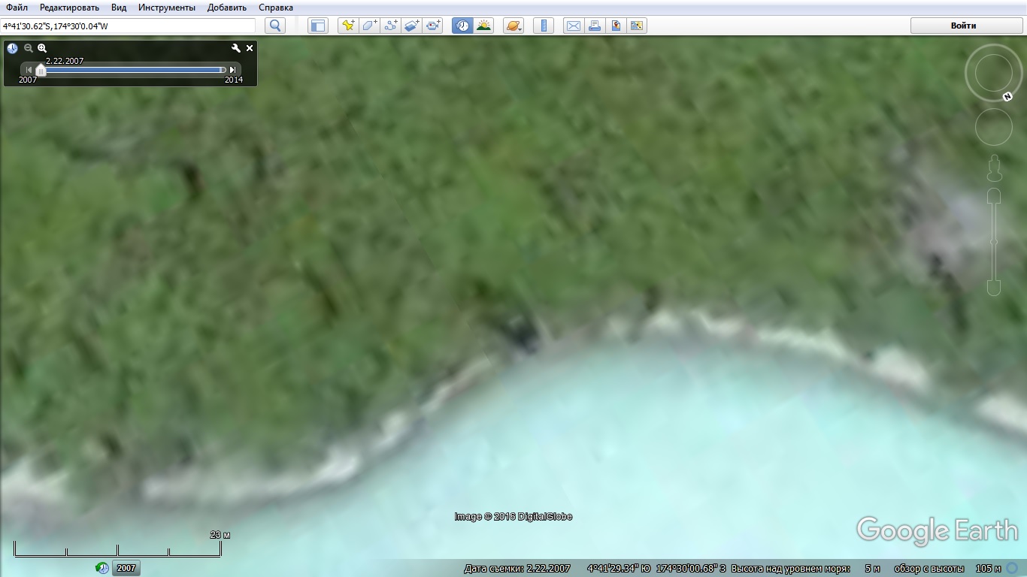The width and height of the screenshot is (1027, 577).
Task: Open the Справка menu
Action: pyautogui.click(x=276, y=8)
